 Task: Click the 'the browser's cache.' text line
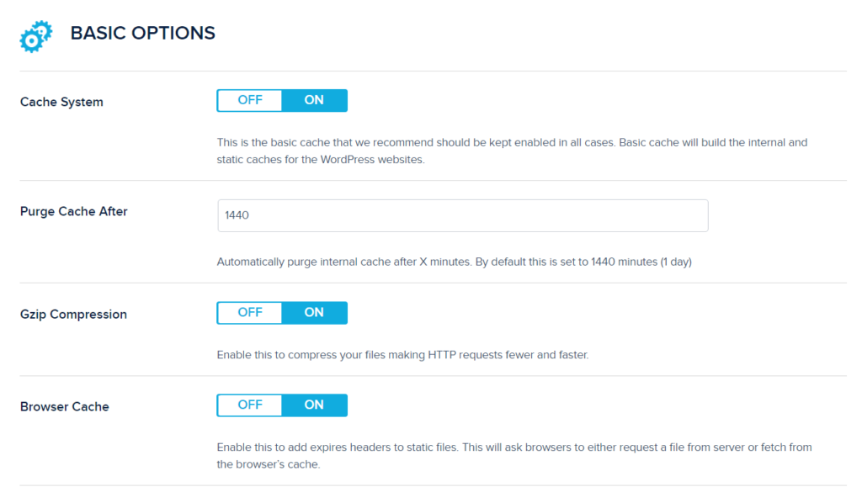pyautogui.click(x=269, y=464)
